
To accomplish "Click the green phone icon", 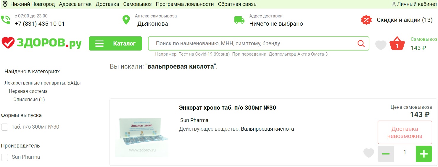I will 6,20.
